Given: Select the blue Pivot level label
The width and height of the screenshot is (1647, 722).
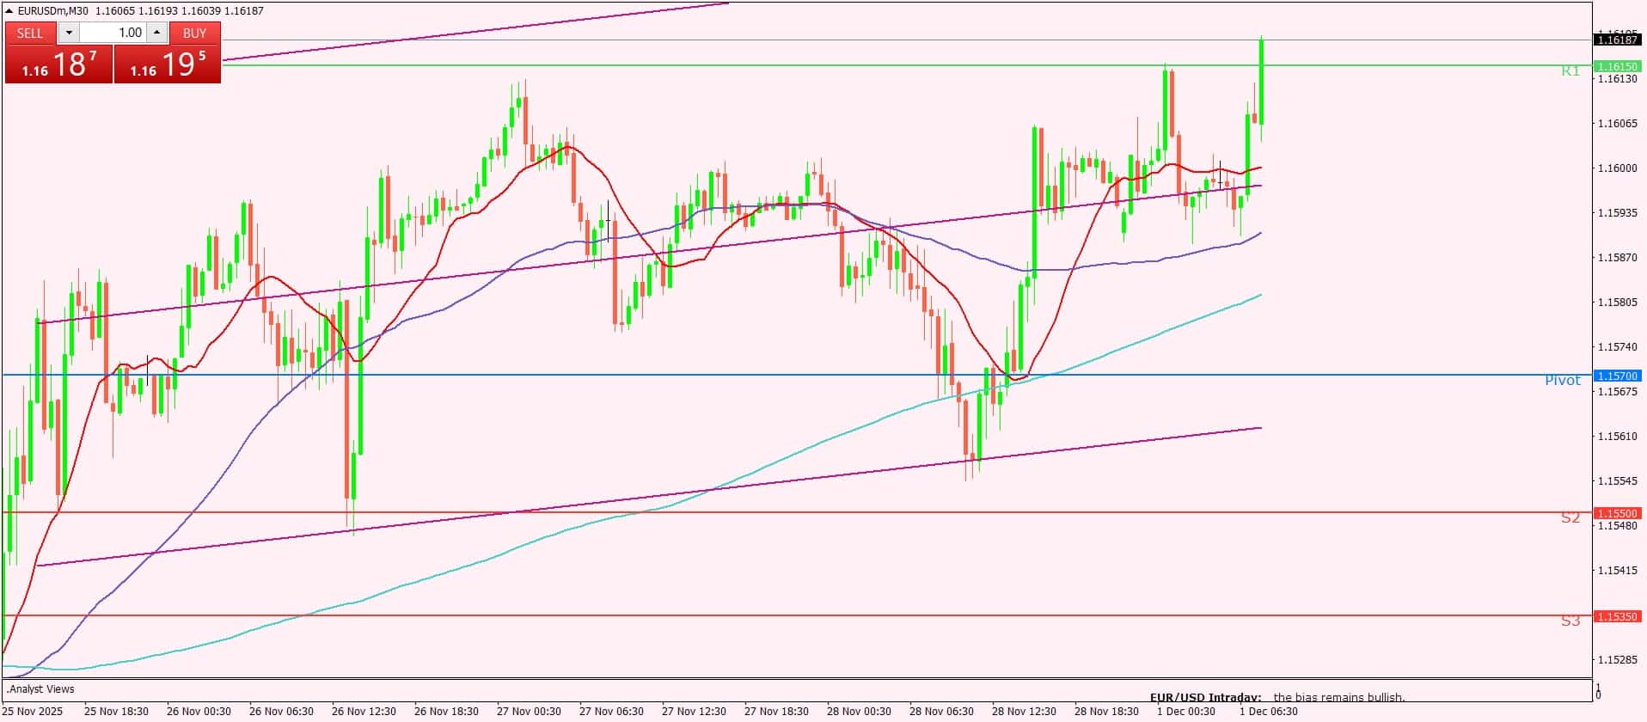Looking at the screenshot, I should 1562,381.
